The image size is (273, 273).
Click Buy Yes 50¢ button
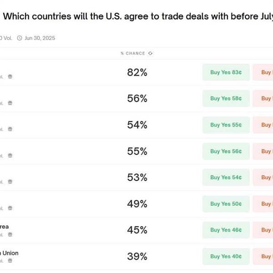226,204
